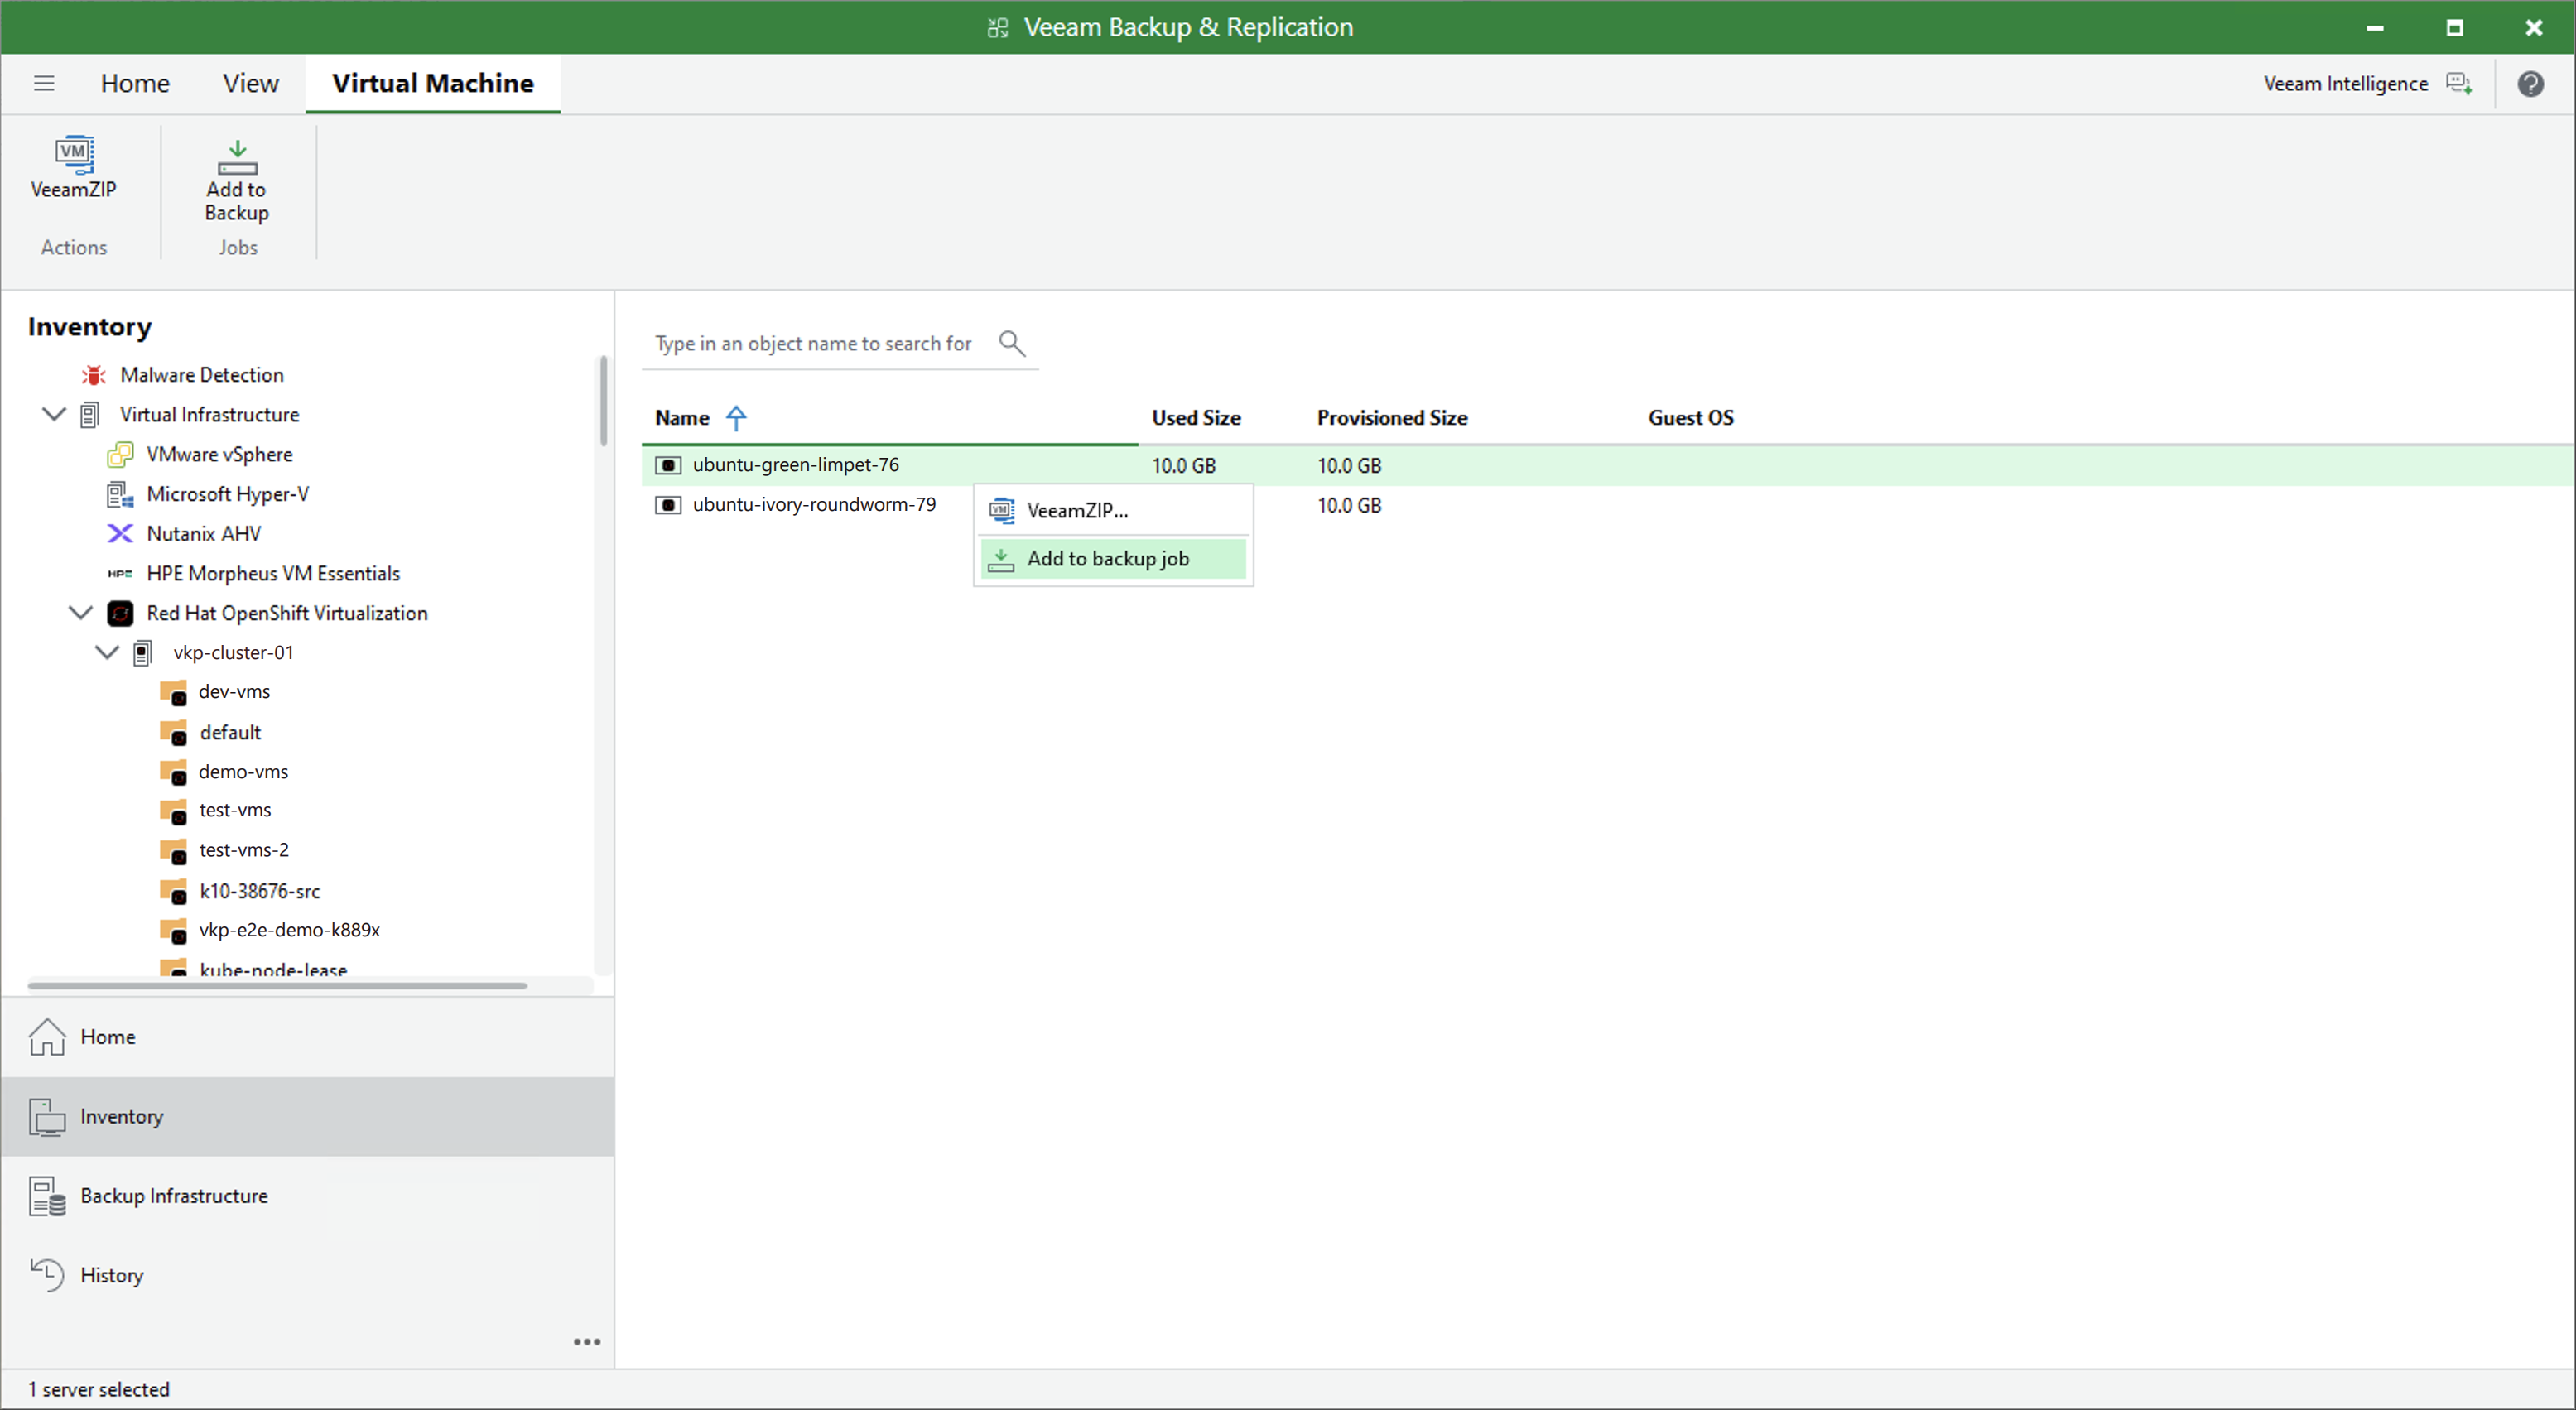This screenshot has height=1410, width=2576.
Task: Select the kube-node-lease tree item
Action: coord(273,969)
